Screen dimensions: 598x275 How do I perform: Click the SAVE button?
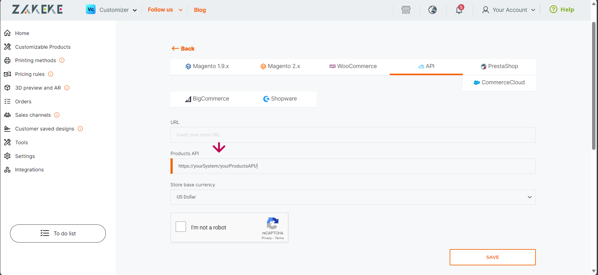493,257
